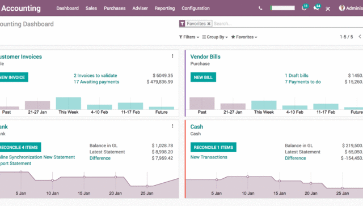Open the Dashboard menu
The image size is (363, 206).
pyautogui.click(x=67, y=8)
